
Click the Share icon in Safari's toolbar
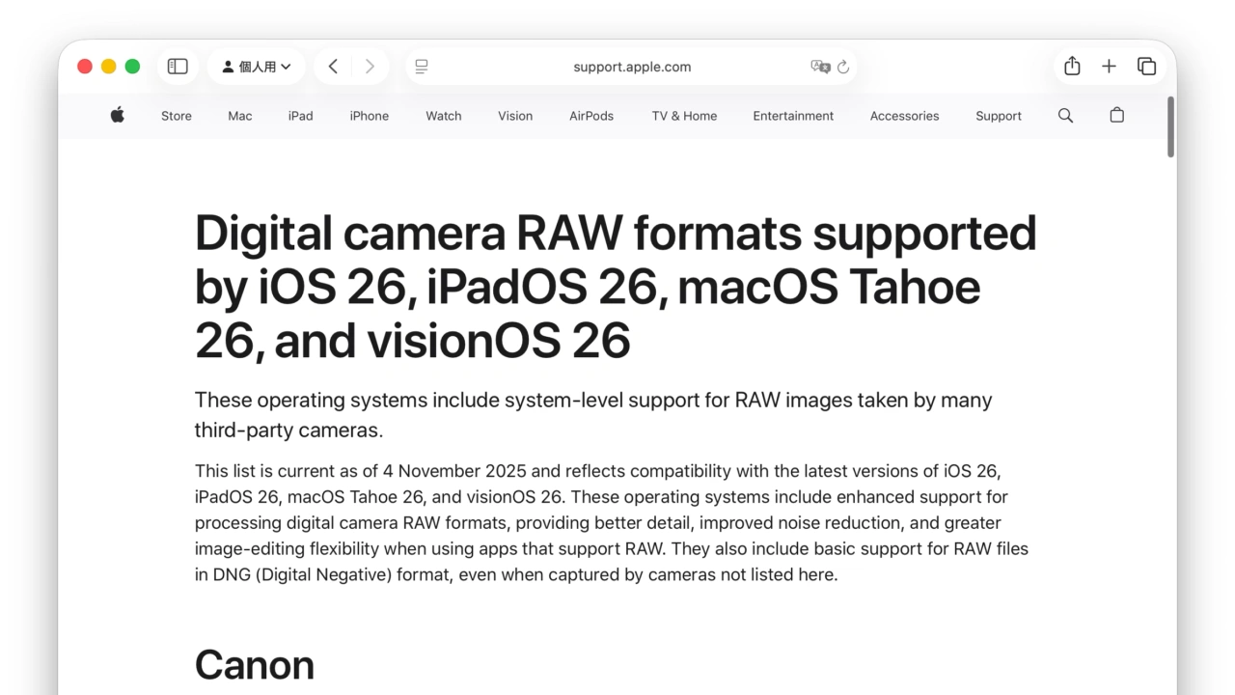tap(1072, 66)
